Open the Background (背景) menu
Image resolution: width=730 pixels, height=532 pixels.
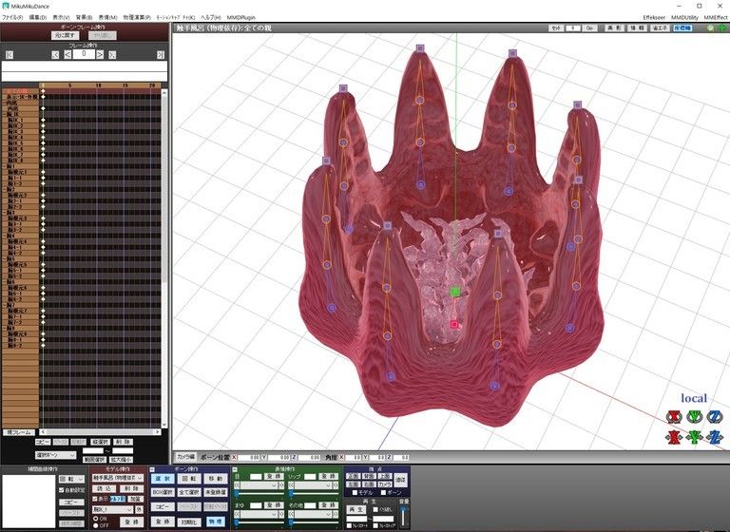pos(84,17)
